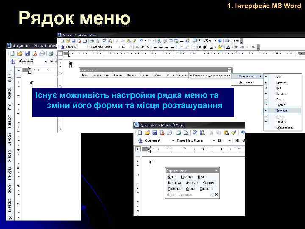Open vertical Таблица menu in left Word window
This screenshot has height=229, width=305.
pos(9,173)
